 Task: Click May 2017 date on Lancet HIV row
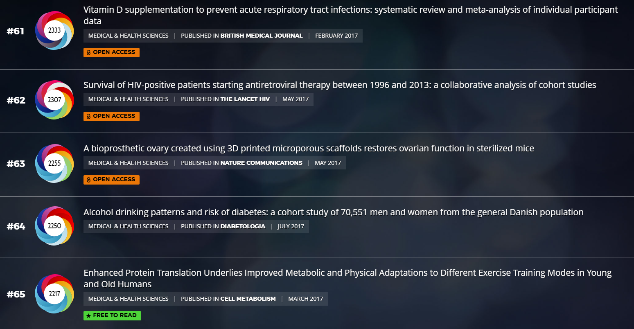coord(296,99)
